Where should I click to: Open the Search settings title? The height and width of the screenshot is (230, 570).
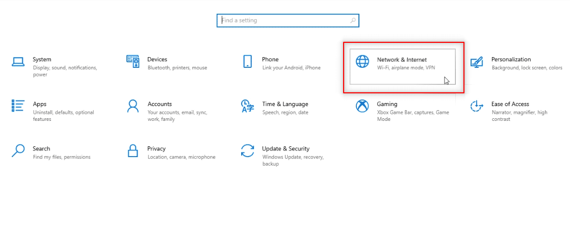click(41, 148)
